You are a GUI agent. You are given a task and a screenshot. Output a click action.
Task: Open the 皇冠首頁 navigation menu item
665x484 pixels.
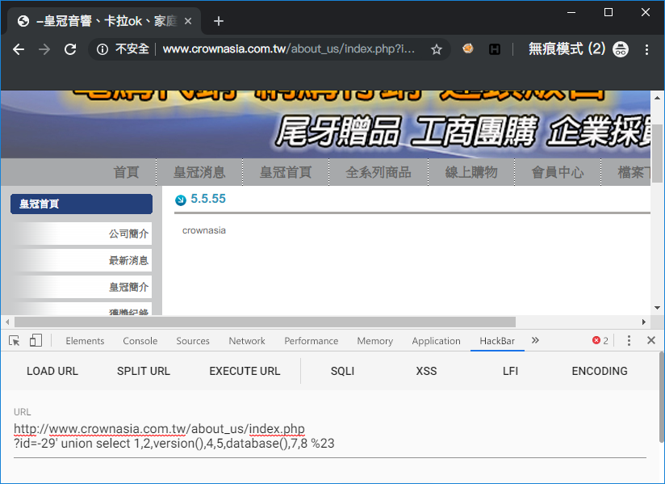coord(286,172)
